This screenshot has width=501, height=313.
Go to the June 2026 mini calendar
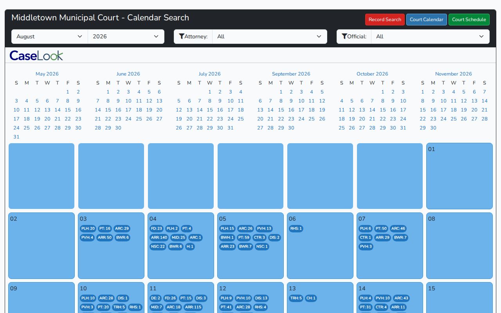tap(128, 74)
